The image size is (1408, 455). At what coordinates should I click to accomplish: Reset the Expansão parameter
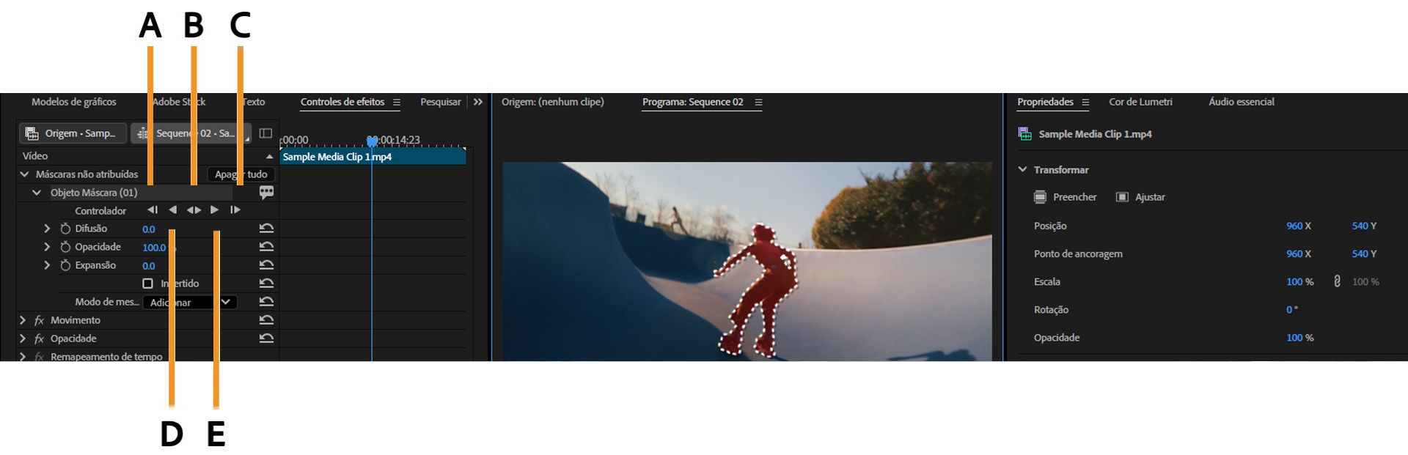click(x=266, y=265)
